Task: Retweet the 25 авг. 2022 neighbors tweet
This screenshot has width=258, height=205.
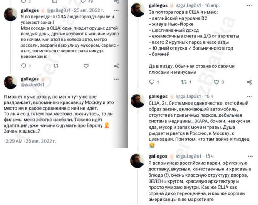Action: coord(56,66)
